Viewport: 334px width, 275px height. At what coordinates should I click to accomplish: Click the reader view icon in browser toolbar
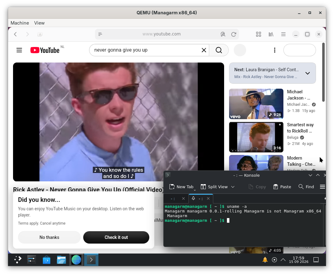point(40,34)
